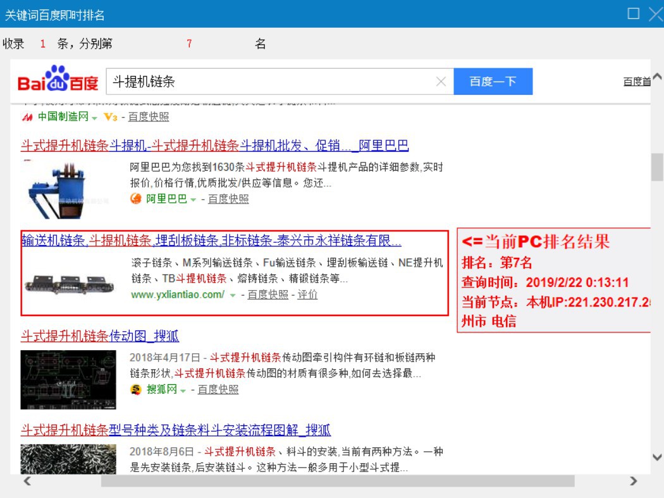Click the horizontal scrollbar thumb
Screen dimensions: 664x498
click(x=338, y=481)
